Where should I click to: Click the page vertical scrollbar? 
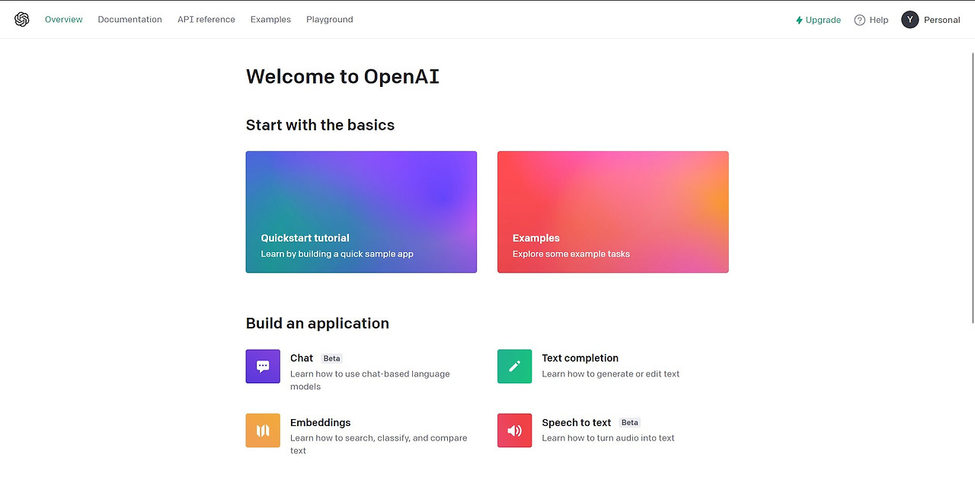(x=971, y=187)
